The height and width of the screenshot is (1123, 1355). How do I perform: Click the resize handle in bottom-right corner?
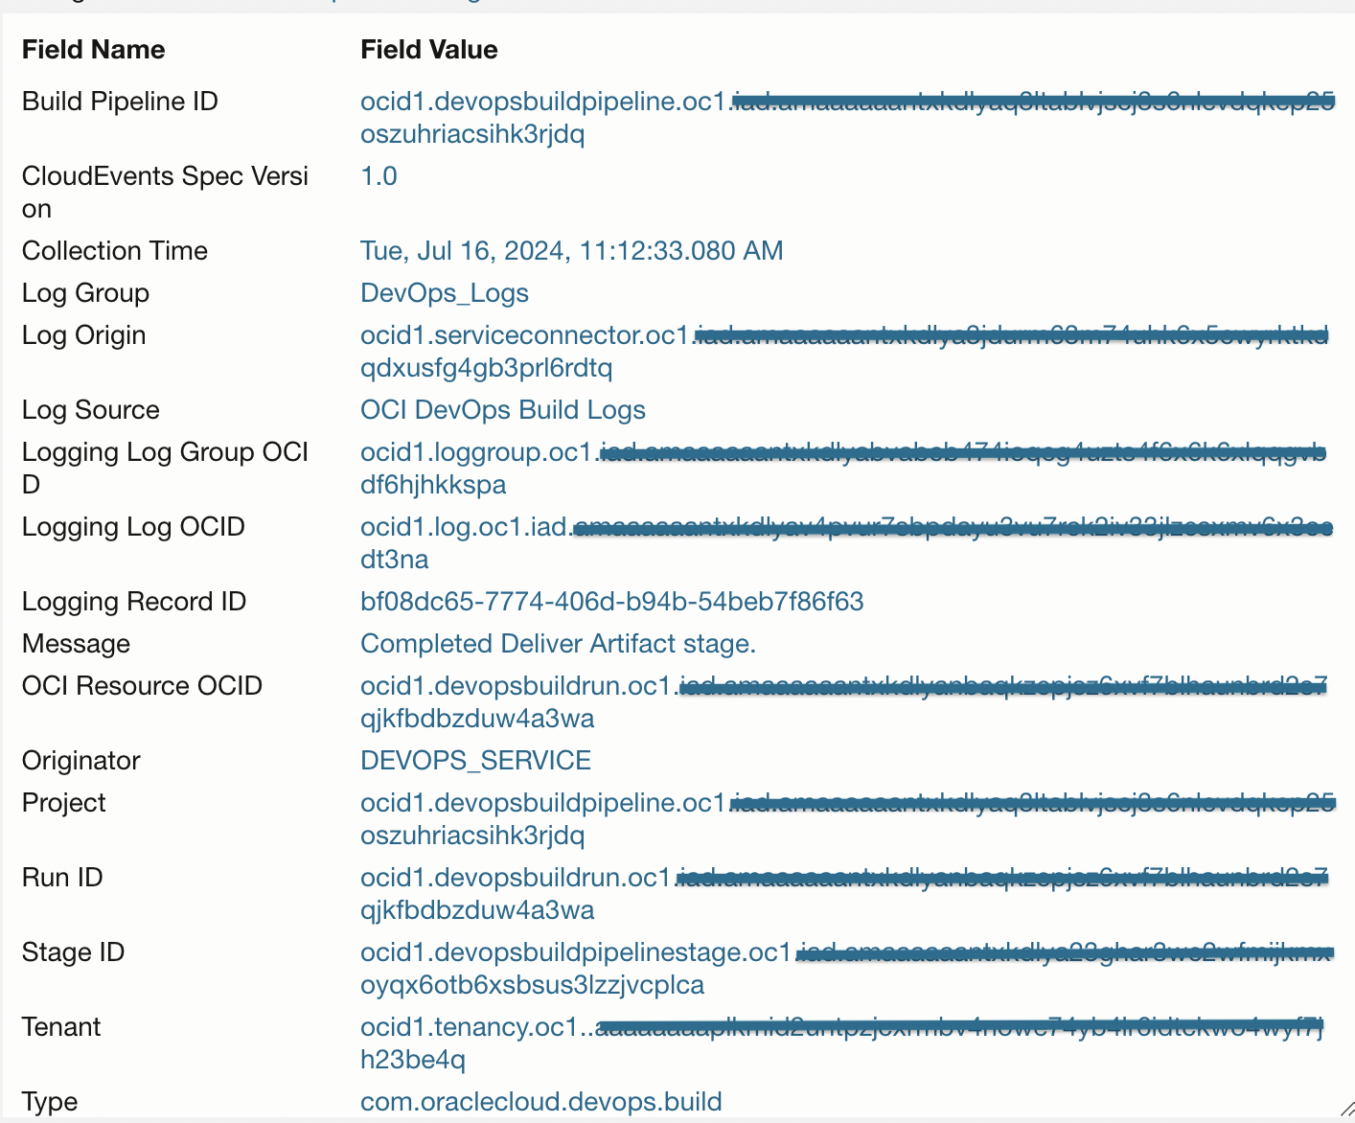[1344, 1109]
